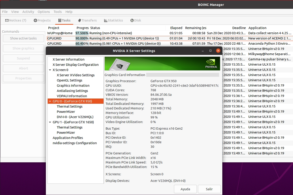Open the View menu
This screenshot has width=293, height=195.
pos(15,12)
